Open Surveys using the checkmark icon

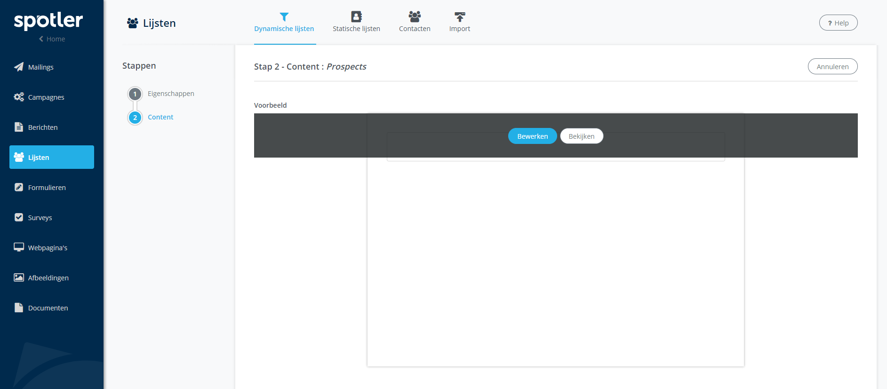[x=19, y=217]
